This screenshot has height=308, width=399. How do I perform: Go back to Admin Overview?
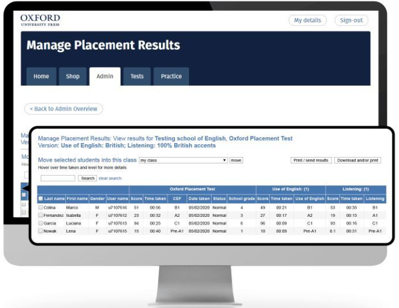[63, 109]
